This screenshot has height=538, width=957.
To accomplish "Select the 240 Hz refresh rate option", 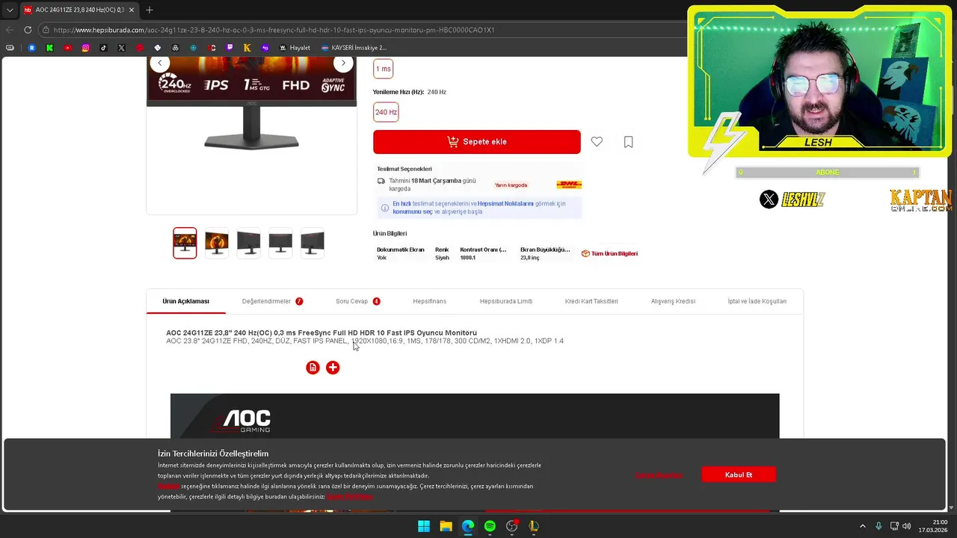I will click(386, 112).
